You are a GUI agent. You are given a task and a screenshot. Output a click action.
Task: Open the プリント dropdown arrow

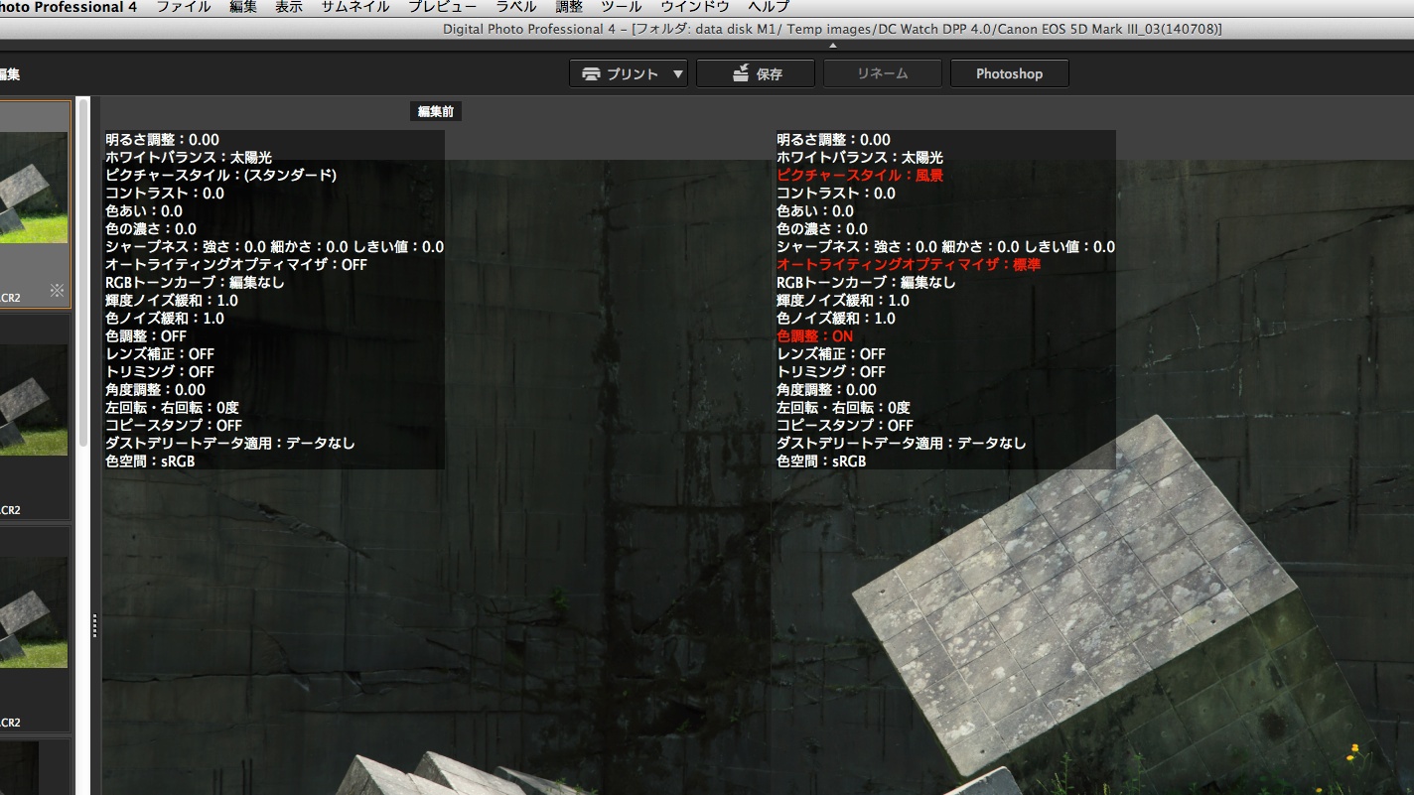678,73
